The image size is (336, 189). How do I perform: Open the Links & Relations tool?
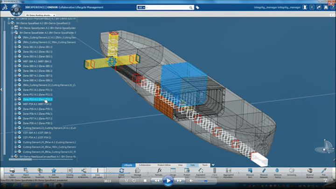tap(84, 173)
